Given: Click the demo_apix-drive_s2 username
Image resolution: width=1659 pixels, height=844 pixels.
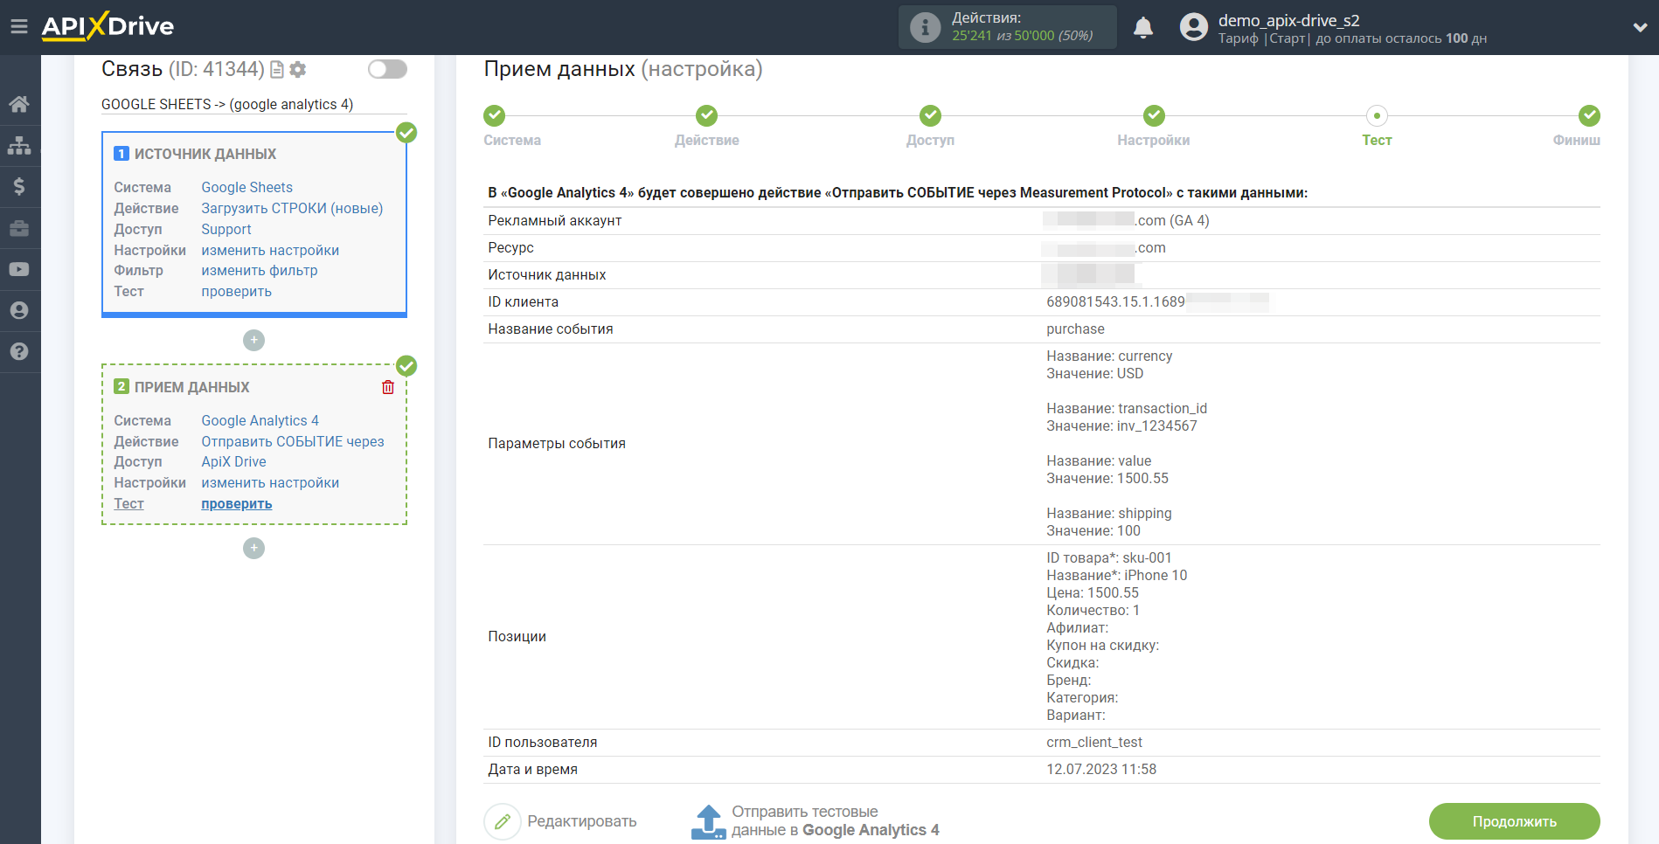Looking at the screenshot, I should 1288,20.
